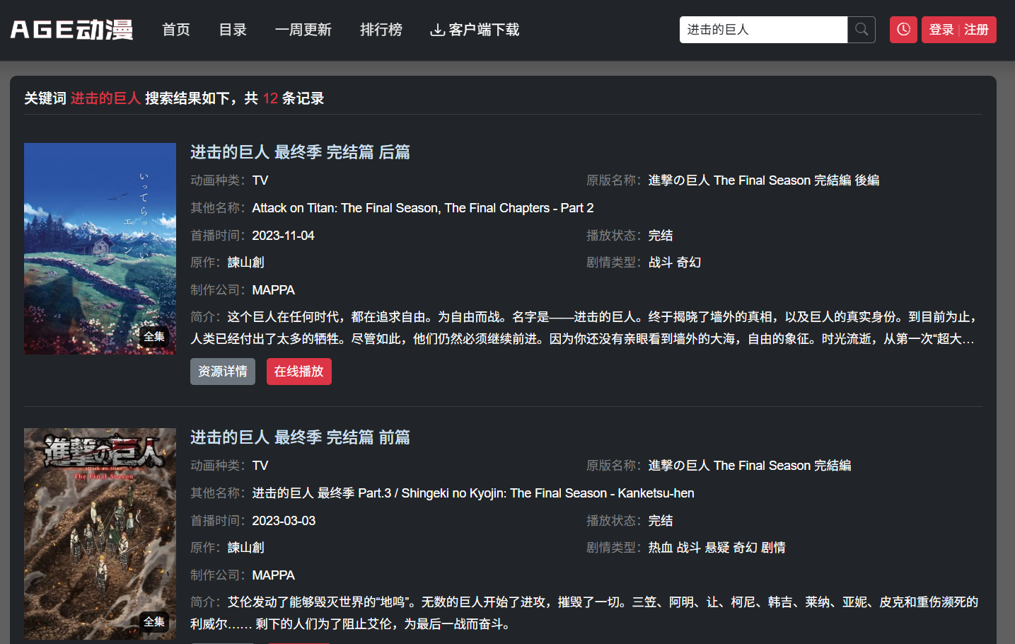Click the 全集 badge on 前篇 poster
This screenshot has height=644, width=1015.
[x=154, y=622]
